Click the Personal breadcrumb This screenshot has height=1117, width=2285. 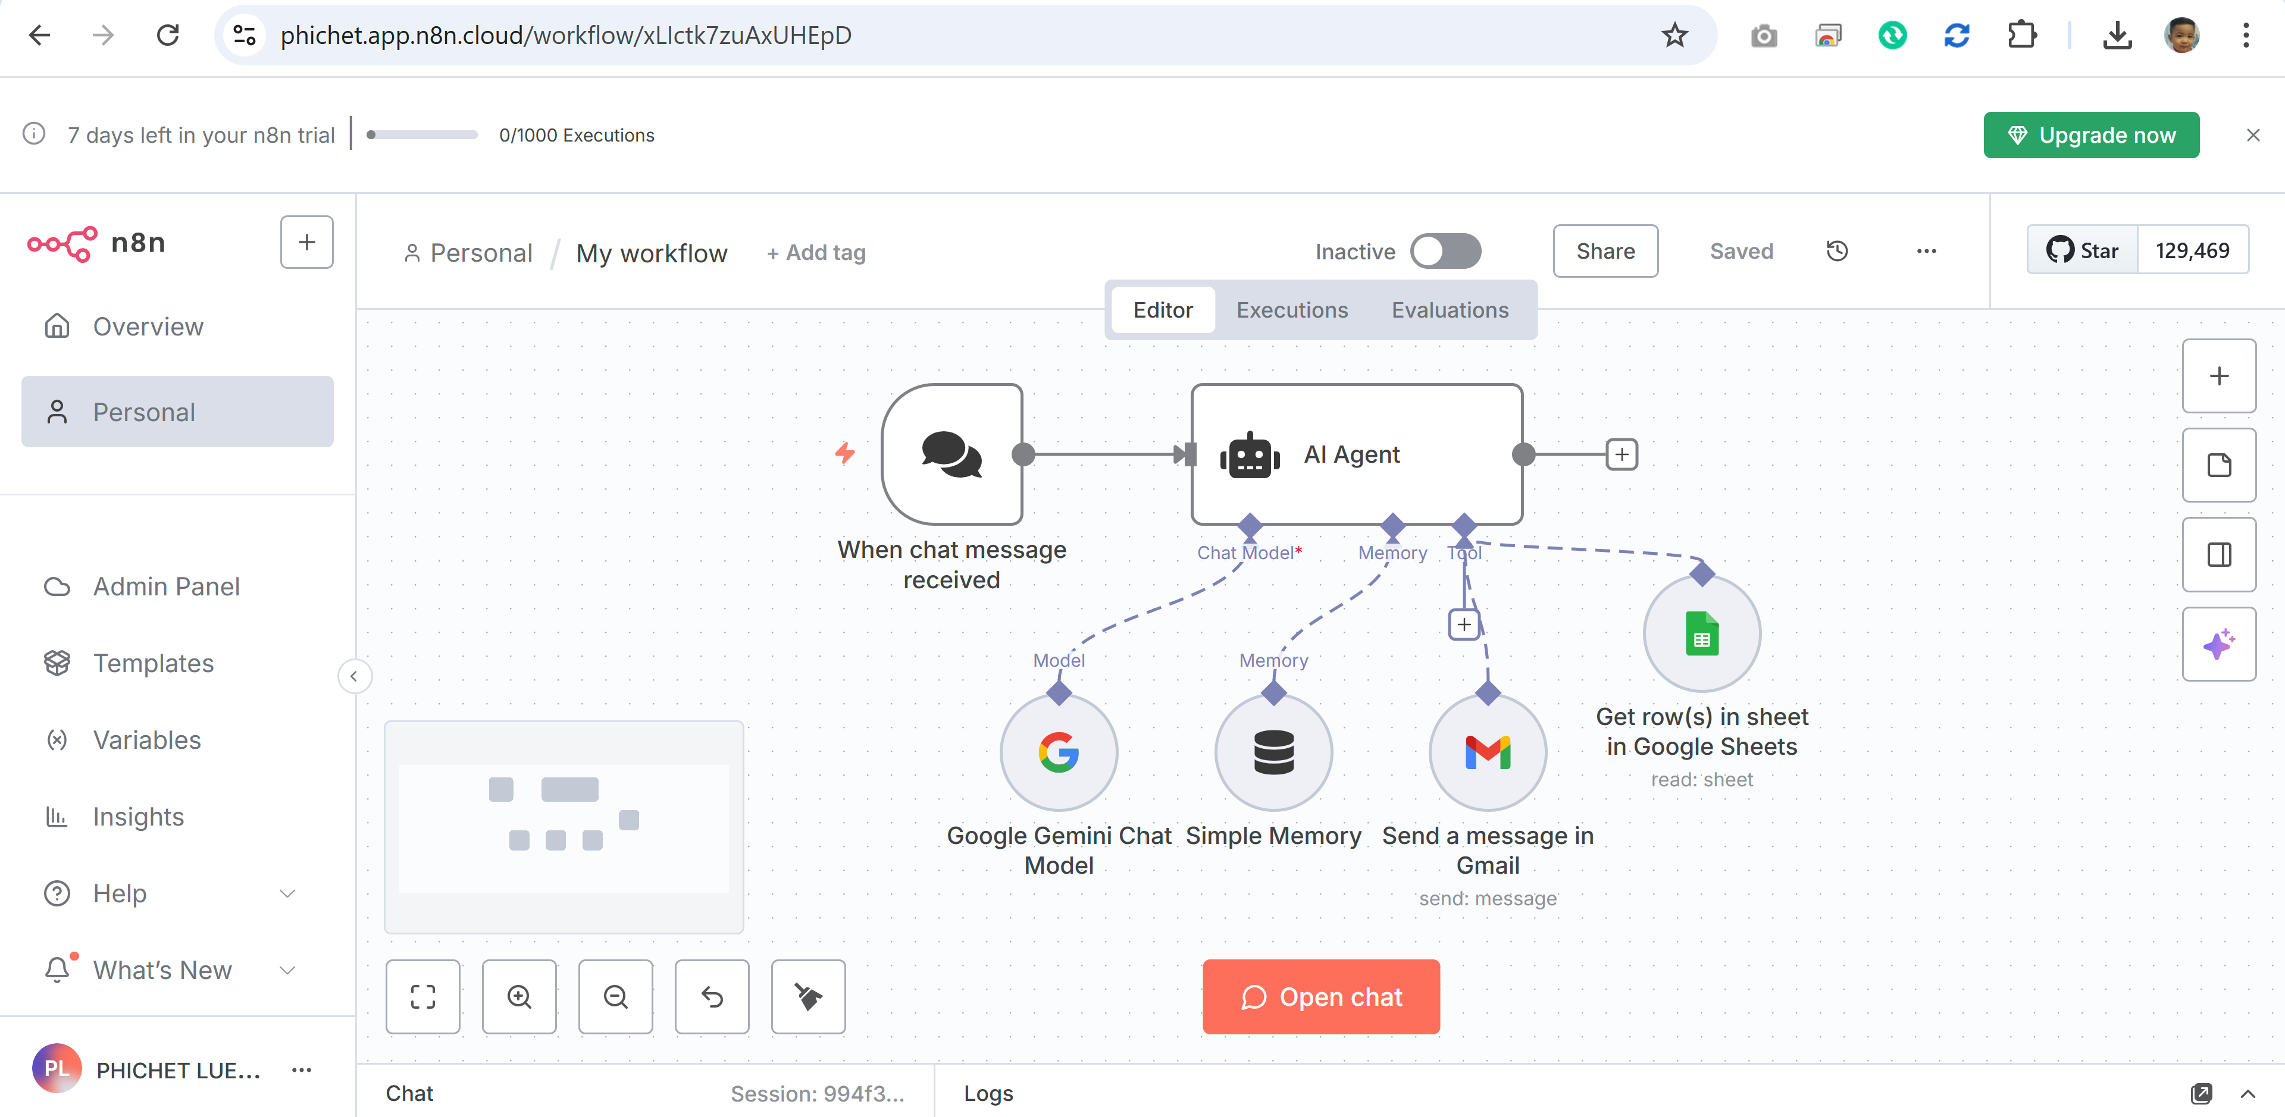tap(468, 253)
